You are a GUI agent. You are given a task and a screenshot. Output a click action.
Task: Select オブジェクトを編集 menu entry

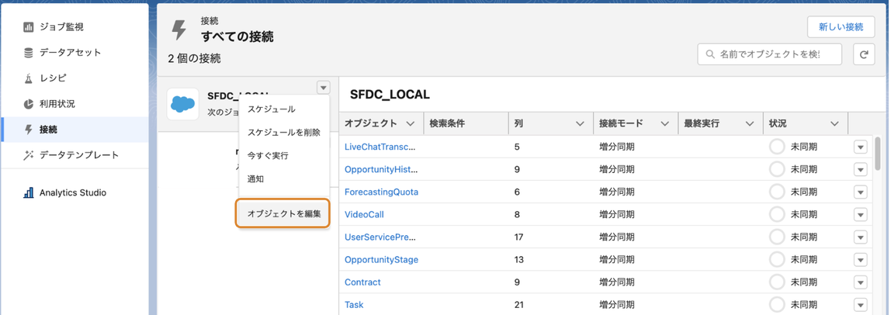tap(283, 214)
